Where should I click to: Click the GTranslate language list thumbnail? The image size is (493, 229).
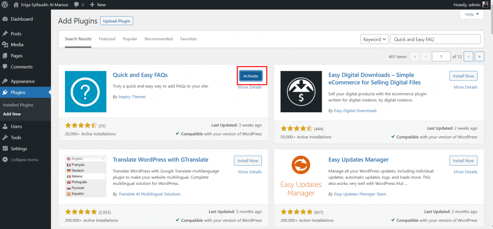[x=86, y=175]
